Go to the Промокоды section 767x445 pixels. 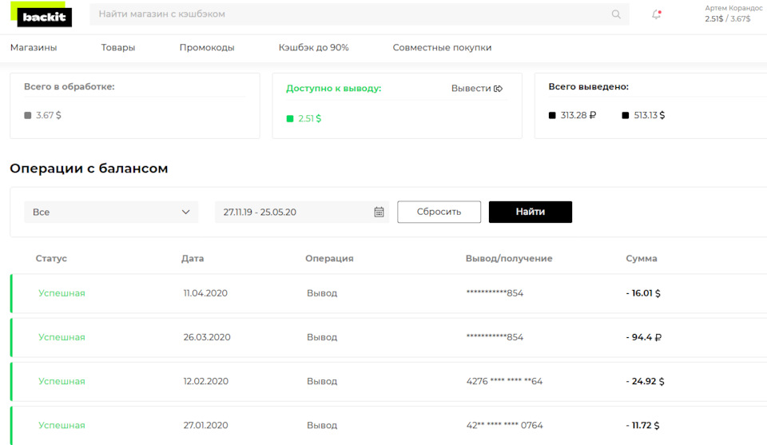click(207, 47)
